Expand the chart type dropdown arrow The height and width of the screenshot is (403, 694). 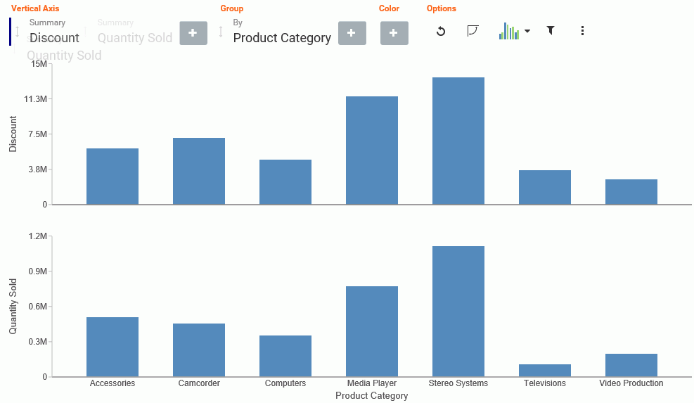(x=527, y=31)
